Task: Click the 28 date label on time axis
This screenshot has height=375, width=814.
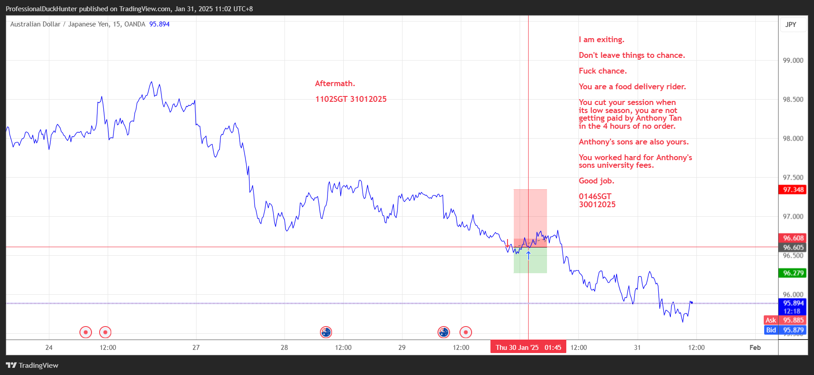Action: pos(284,348)
